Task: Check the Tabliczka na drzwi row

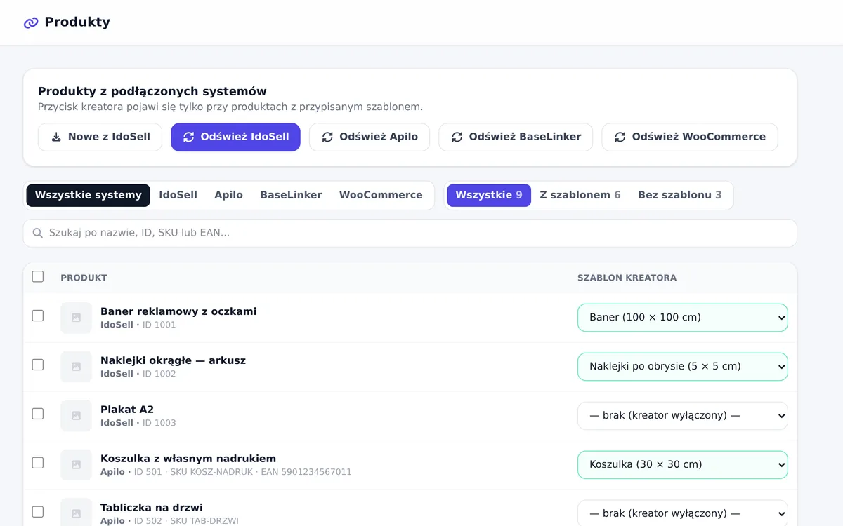Action: click(38, 512)
